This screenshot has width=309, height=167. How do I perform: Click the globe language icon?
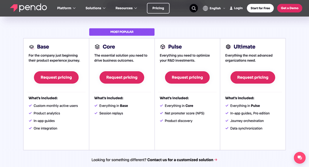click(x=205, y=8)
